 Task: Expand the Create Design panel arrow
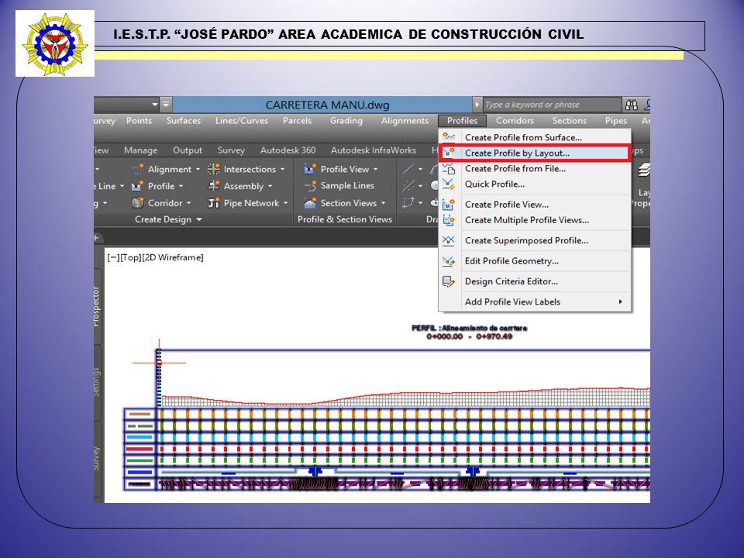pyautogui.click(x=199, y=219)
